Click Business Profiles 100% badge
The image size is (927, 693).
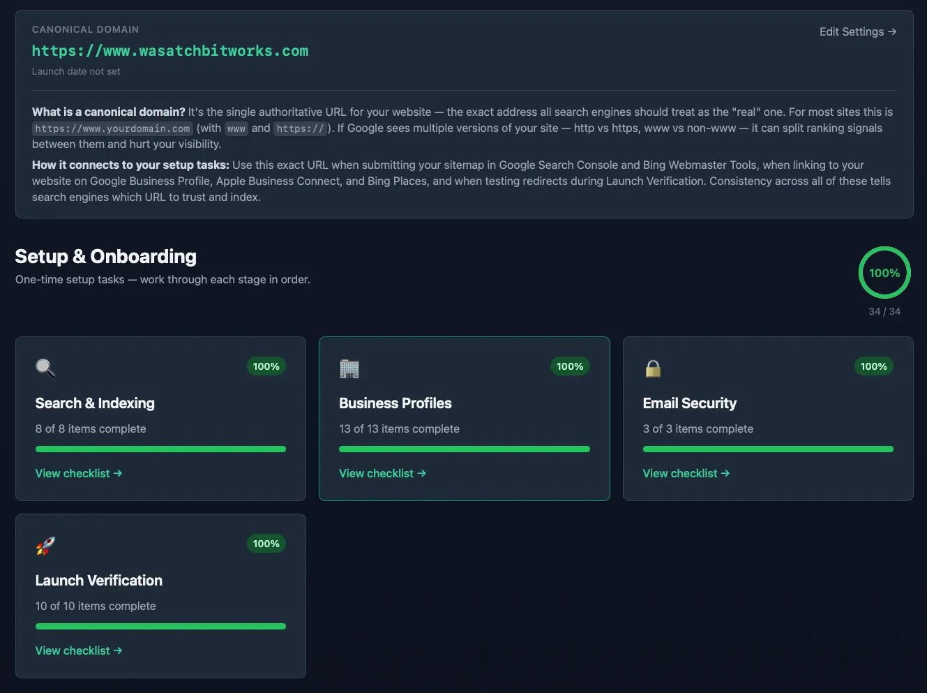(x=570, y=366)
